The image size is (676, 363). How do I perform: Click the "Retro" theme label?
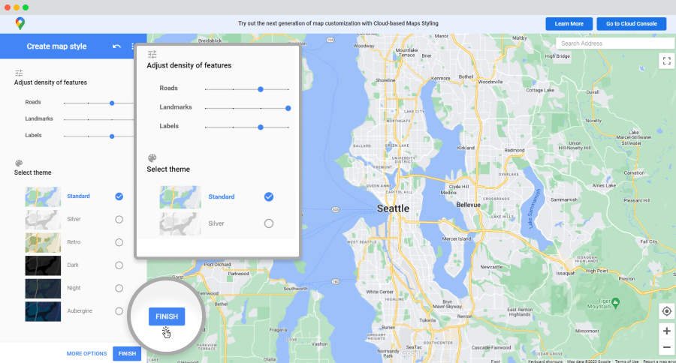[74, 242]
